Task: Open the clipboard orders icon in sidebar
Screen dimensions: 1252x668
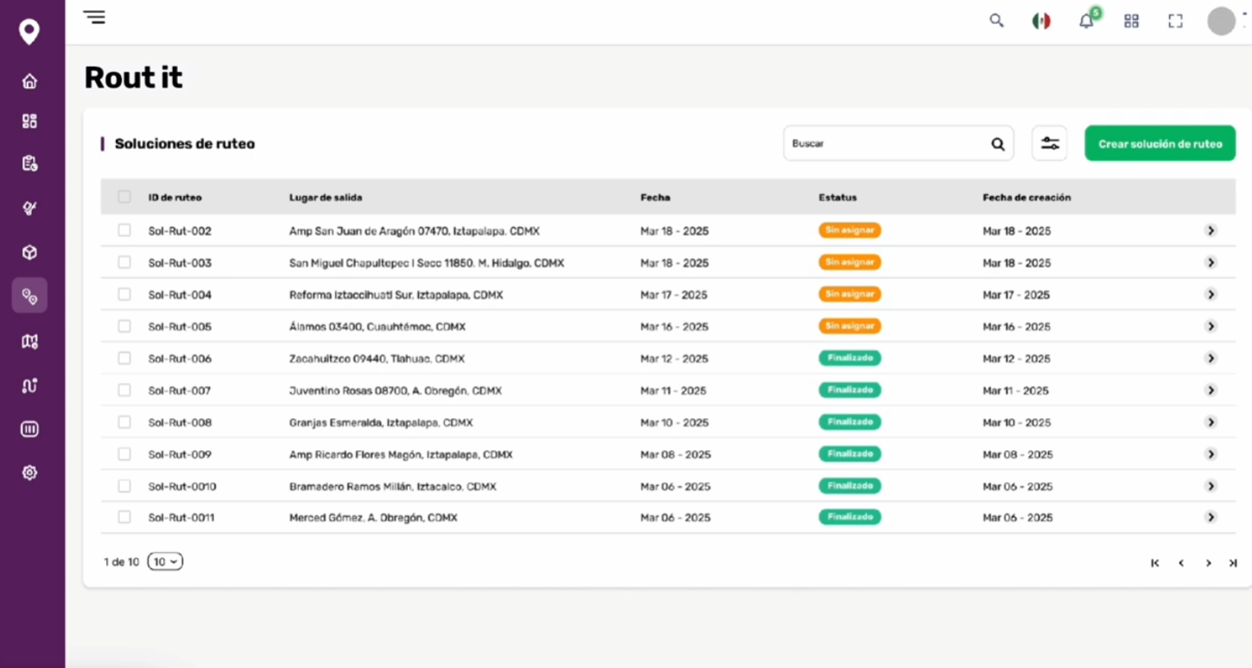Action: click(x=29, y=163)
